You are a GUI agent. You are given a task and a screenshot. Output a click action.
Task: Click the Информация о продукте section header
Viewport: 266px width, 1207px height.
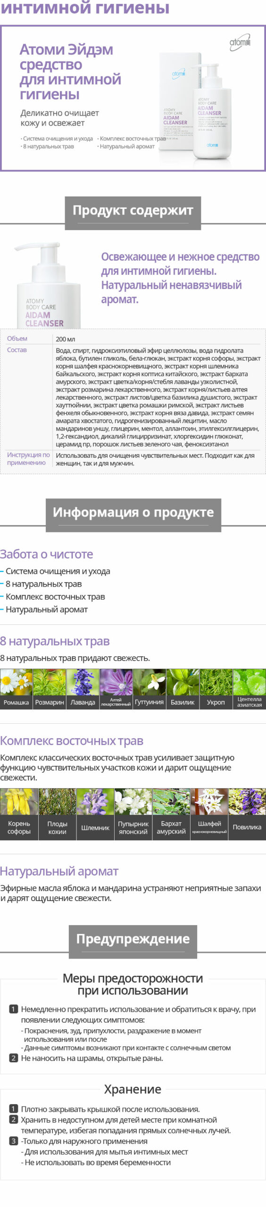click(x=133, y=515)
